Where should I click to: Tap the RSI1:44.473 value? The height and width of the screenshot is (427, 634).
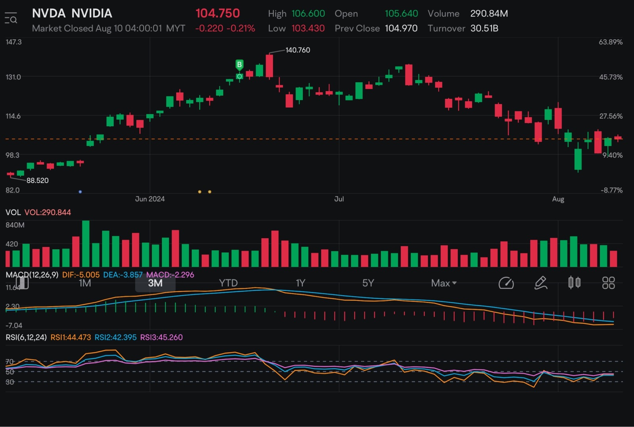tap(71, 338)
